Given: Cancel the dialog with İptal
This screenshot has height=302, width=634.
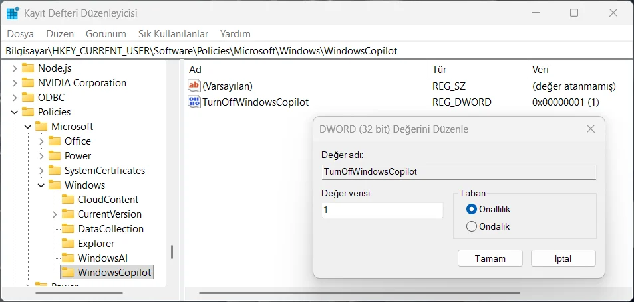Looking at the screenshot, I should click(x=563, y=258).
